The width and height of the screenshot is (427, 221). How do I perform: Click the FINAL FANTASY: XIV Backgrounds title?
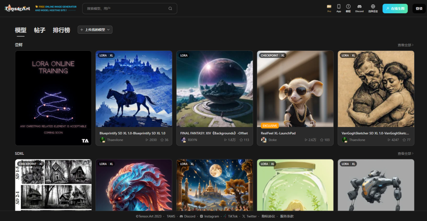(x=214, y=133)
